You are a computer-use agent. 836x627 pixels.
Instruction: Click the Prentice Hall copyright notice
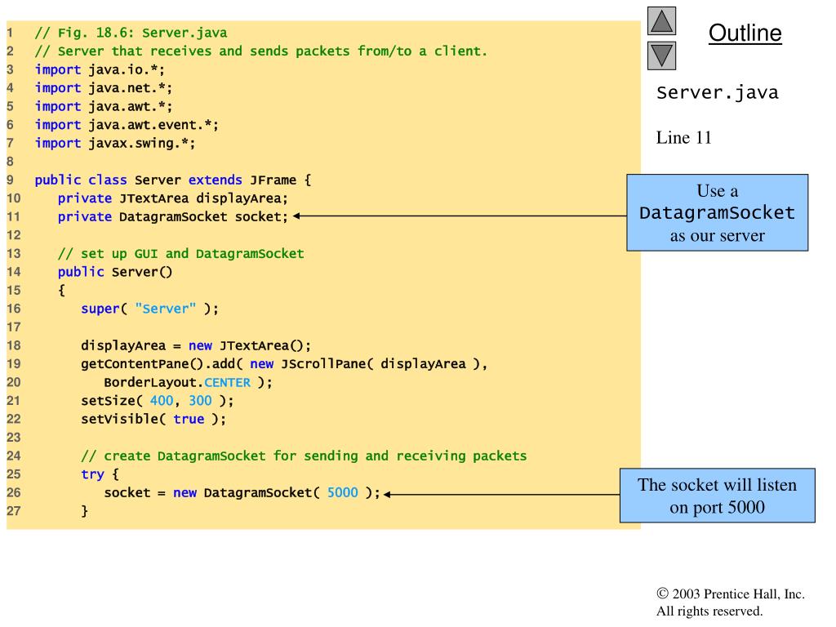(x=730, y=603)
